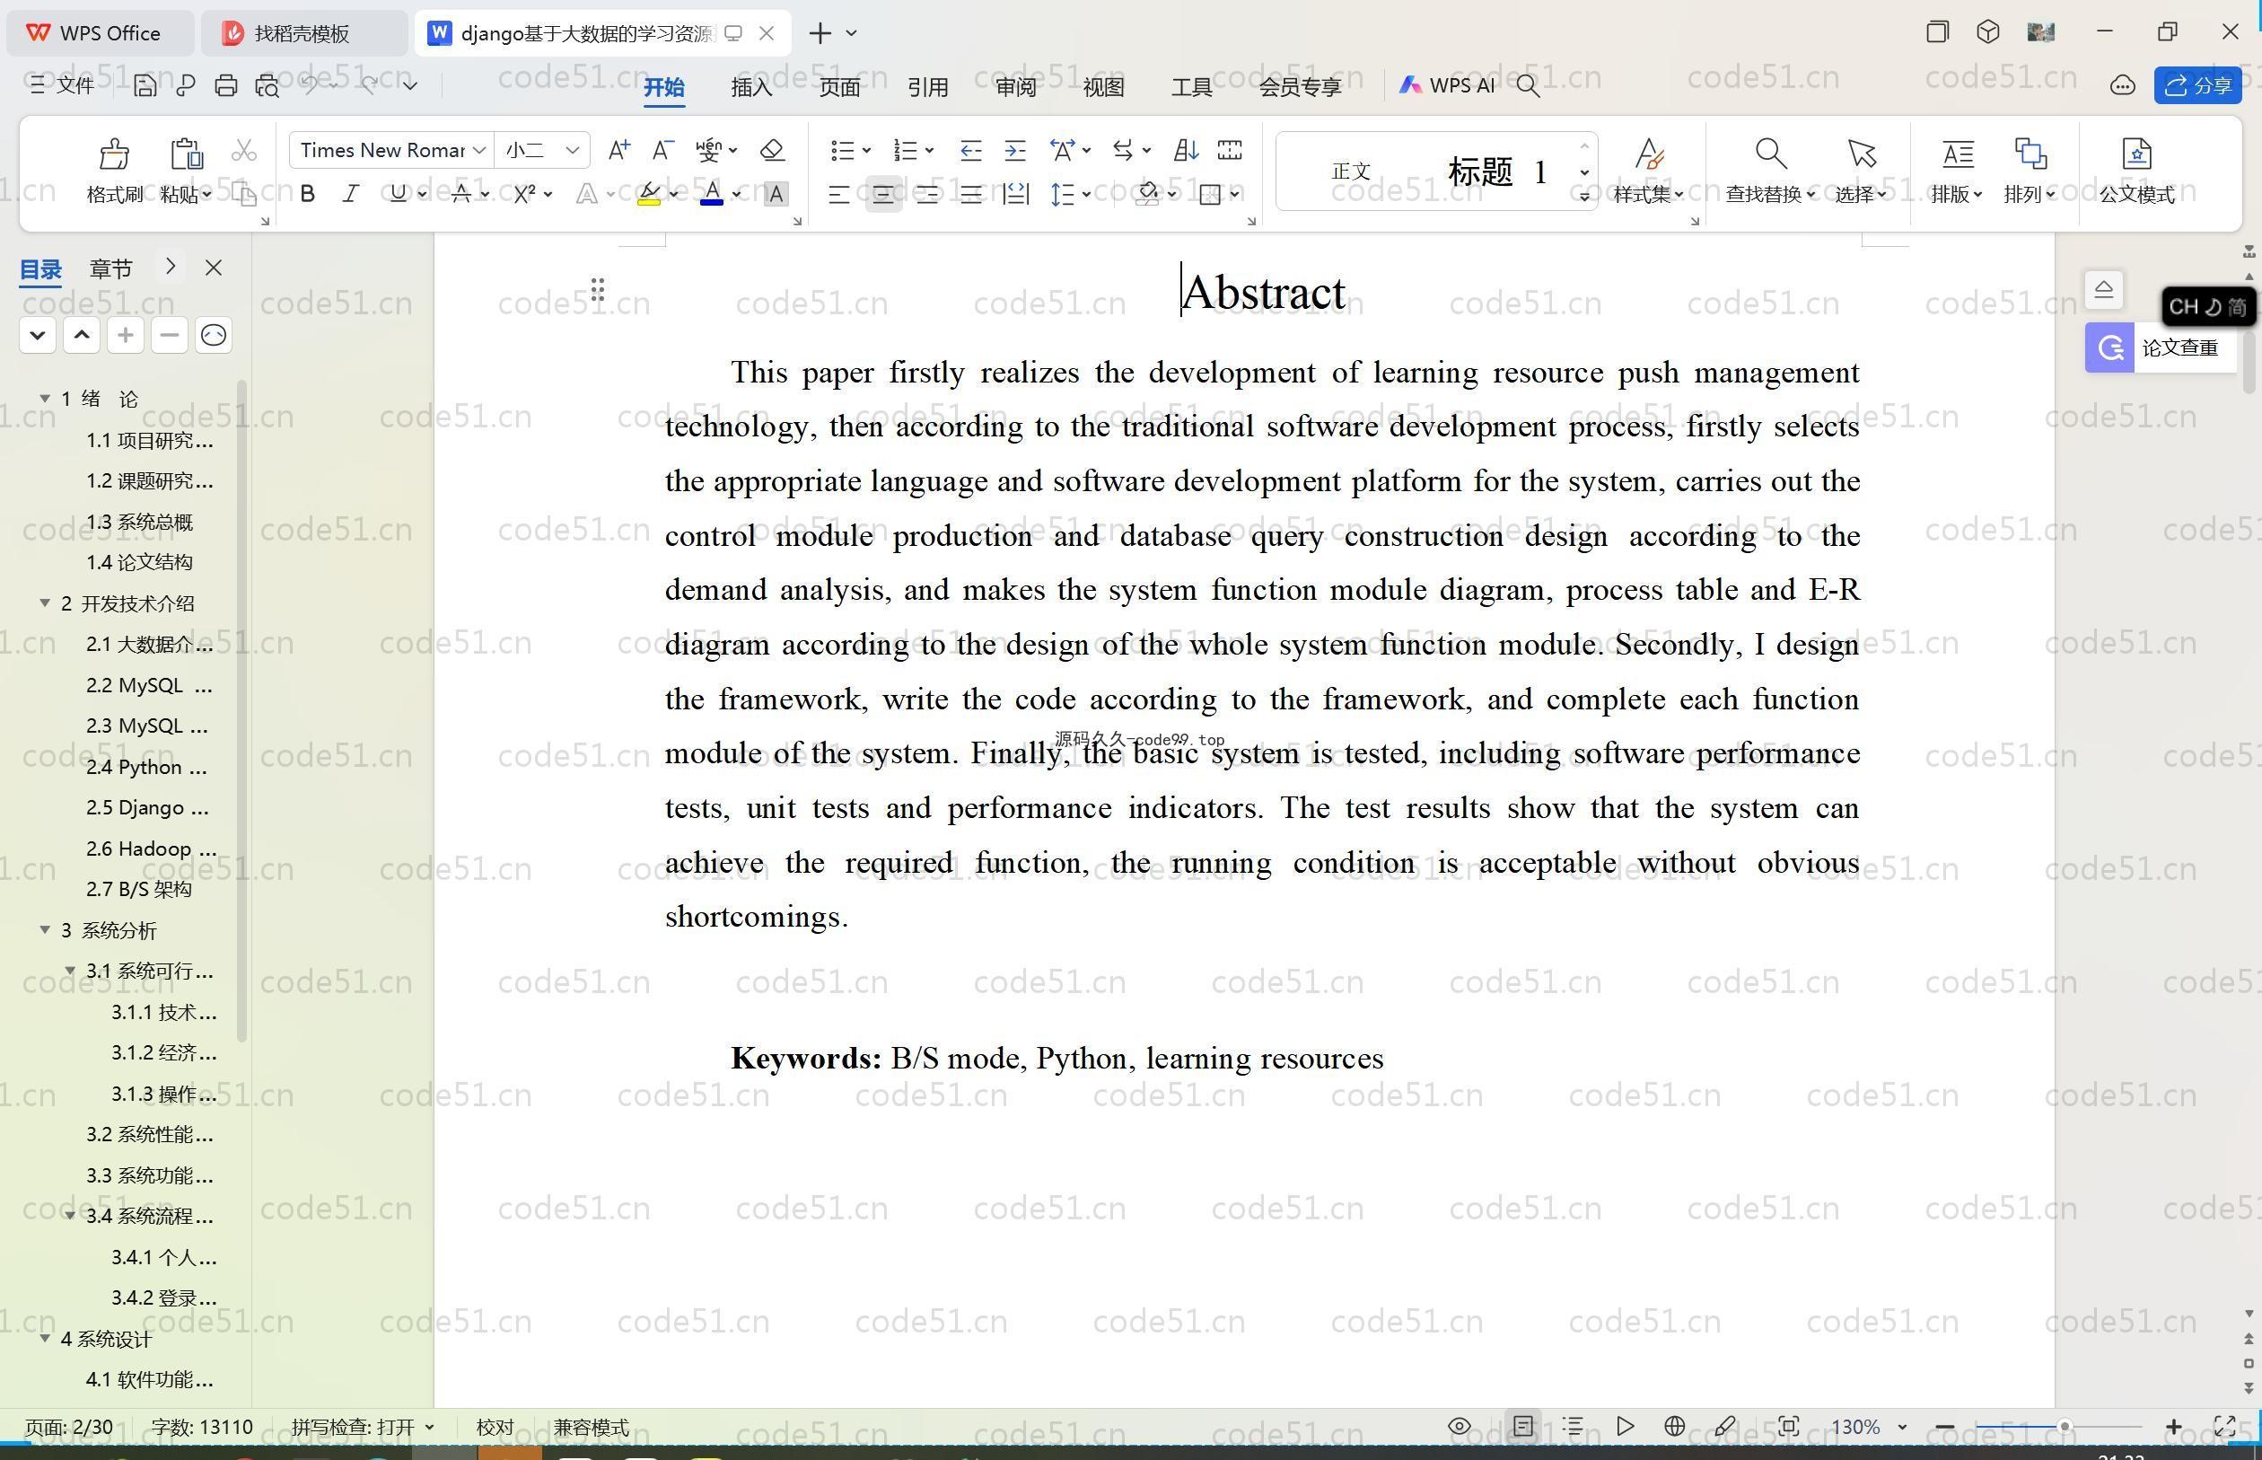Click the full screen icon in status bar
The image size is (2262, 1460).
2224,1426
